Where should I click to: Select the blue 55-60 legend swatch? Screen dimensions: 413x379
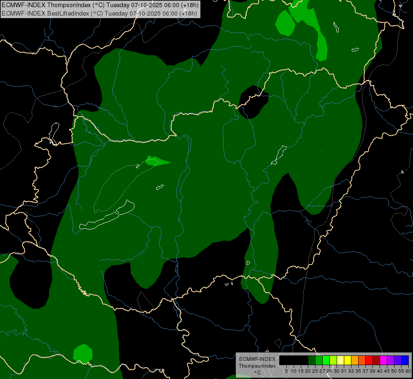point(405,360)
